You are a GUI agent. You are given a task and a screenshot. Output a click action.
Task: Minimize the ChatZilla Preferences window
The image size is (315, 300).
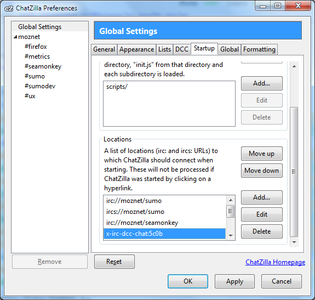[262, 5]
